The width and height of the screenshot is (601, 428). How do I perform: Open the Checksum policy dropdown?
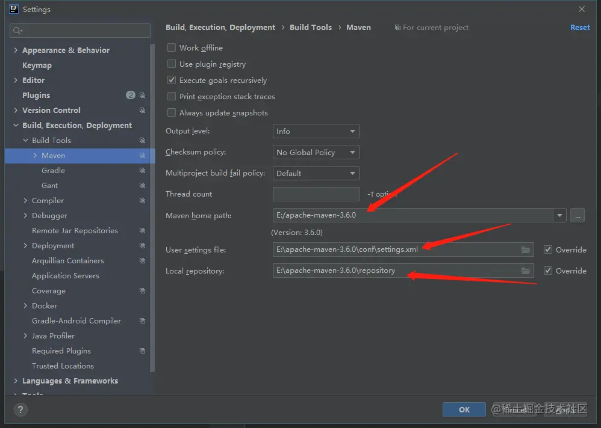316,152
